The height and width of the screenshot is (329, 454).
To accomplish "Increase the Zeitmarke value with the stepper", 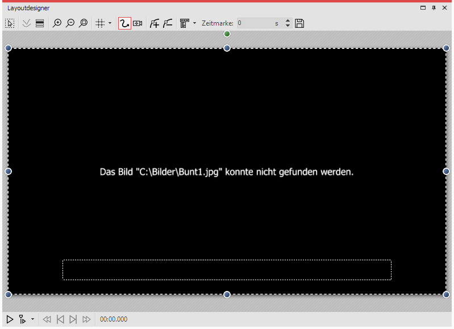I will [288, 21].
